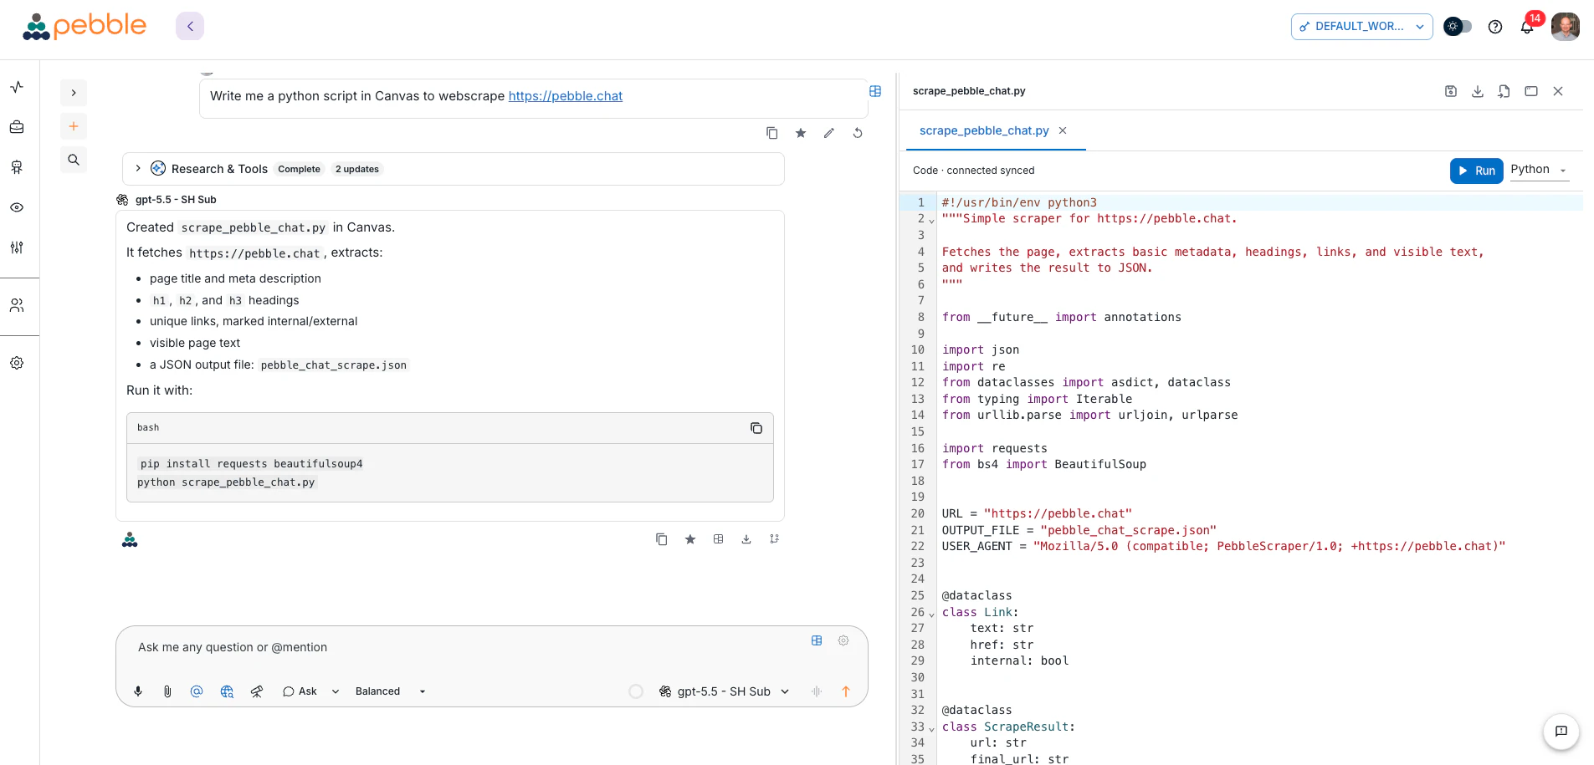
Task: Open the help question mark icon
Action: point(1495,27)
